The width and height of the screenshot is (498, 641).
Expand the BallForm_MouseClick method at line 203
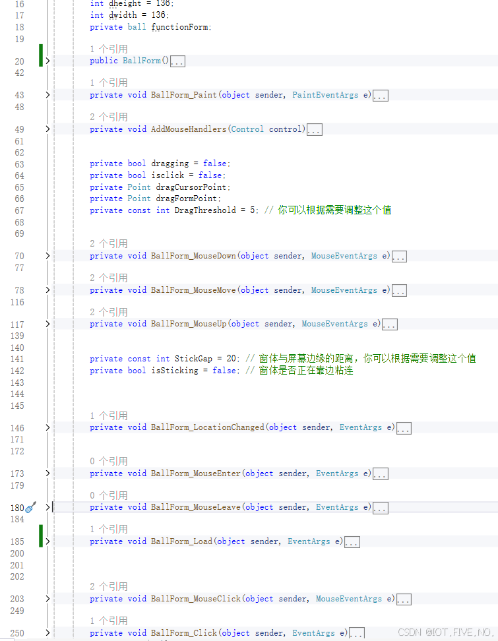[47, 599]
